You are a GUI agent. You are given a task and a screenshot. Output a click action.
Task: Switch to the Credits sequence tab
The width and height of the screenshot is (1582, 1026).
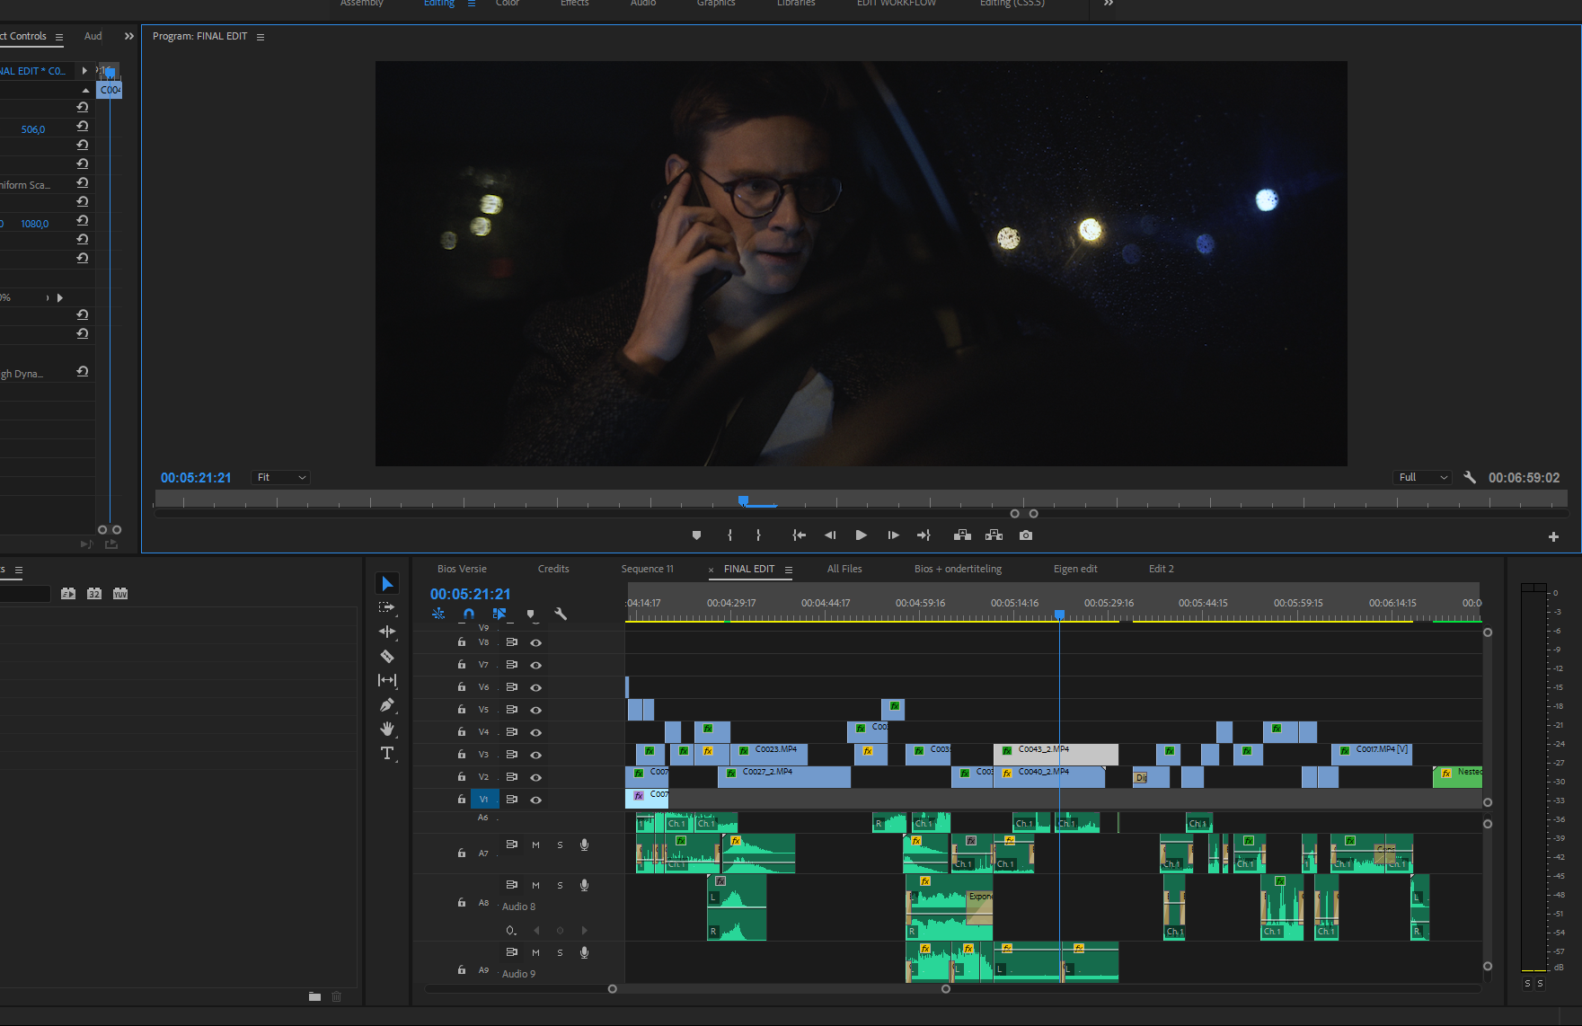click(x=553, y=569)
